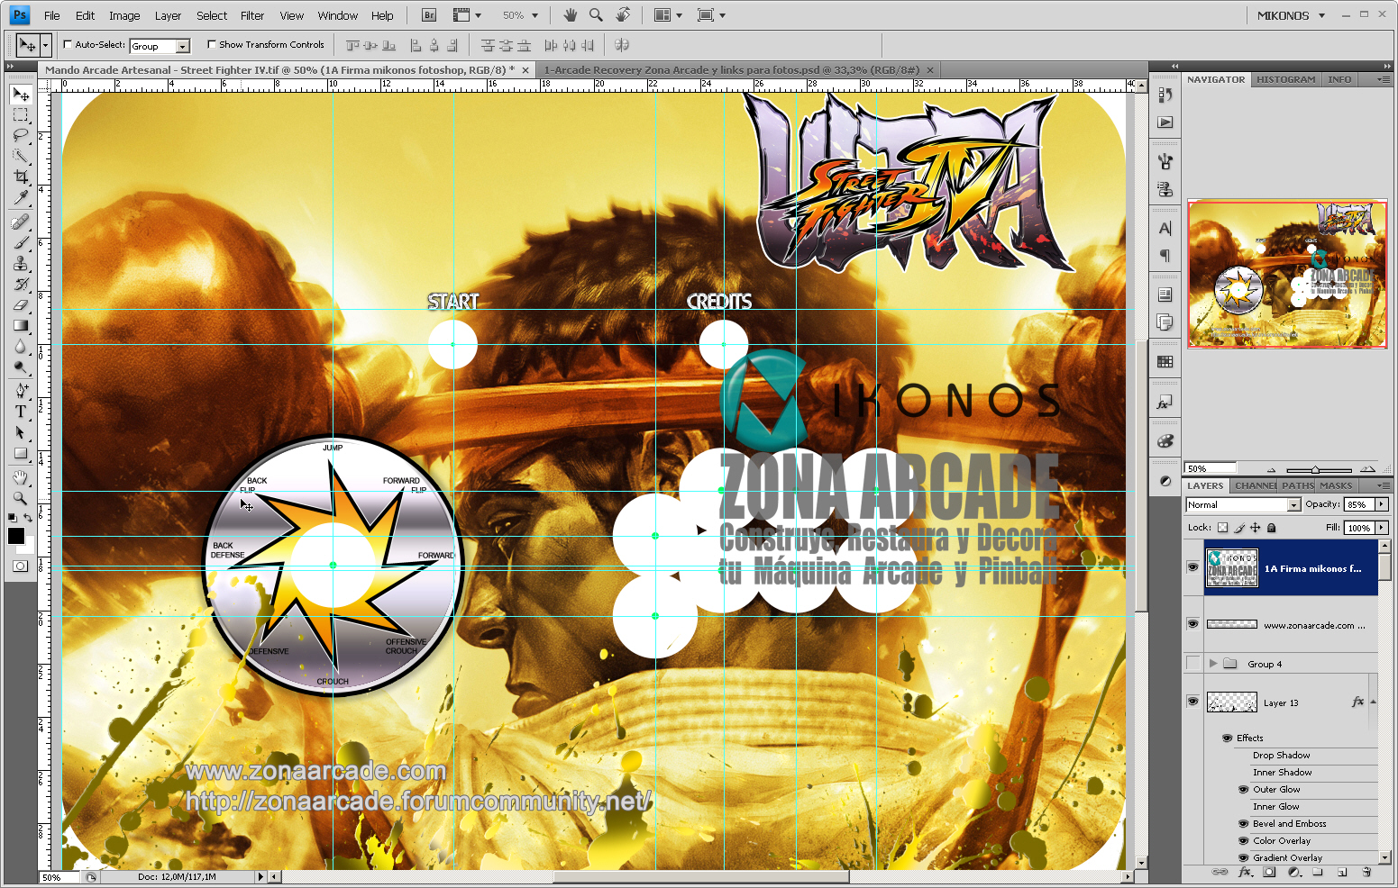
Task: Open the Add layer style fx menu
Action: coord(1245,873)
